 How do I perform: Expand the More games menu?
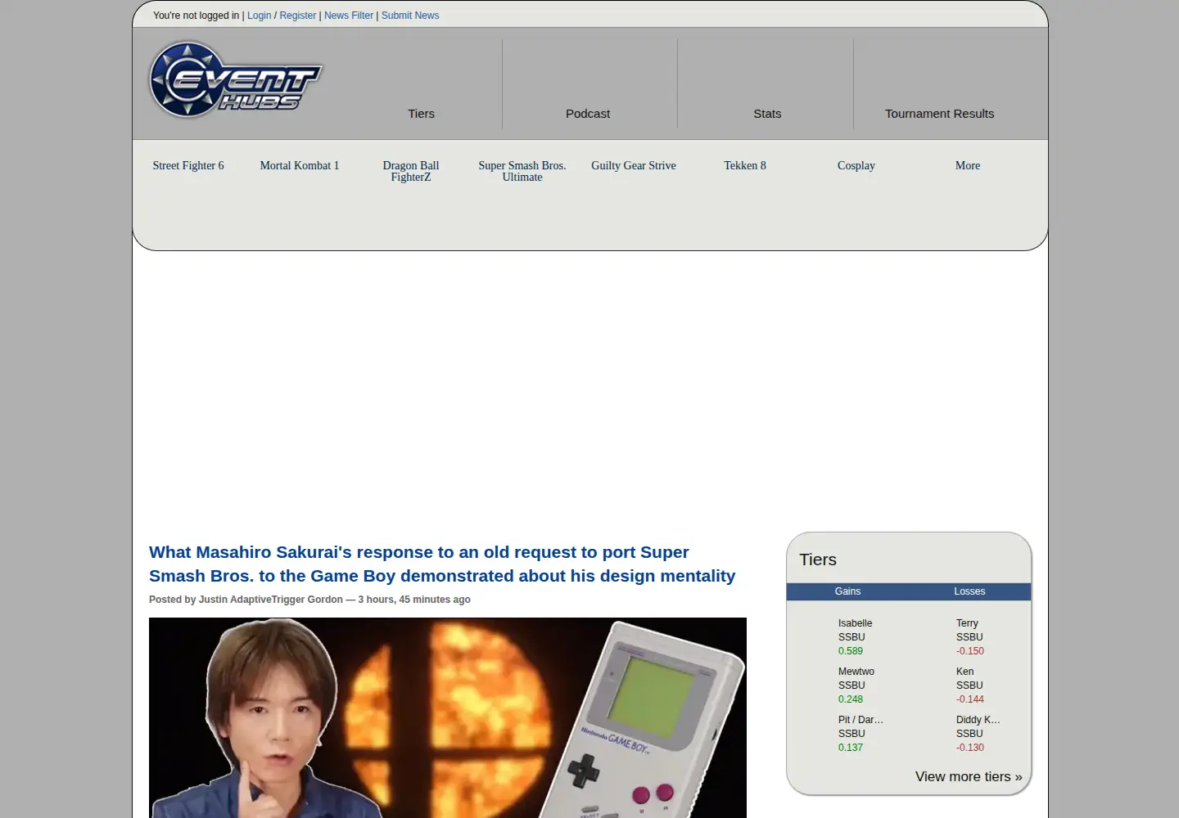968,165
